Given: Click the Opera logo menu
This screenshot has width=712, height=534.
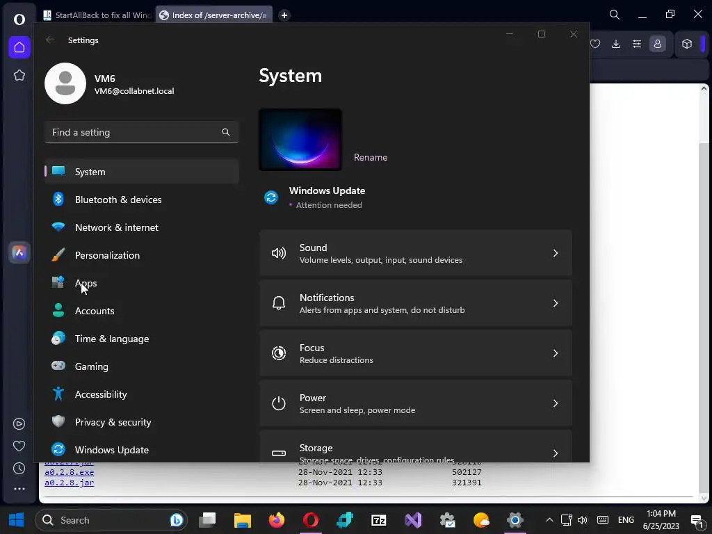Looking at the screenshot, I should pyautogui.click(x=19, y=19).
